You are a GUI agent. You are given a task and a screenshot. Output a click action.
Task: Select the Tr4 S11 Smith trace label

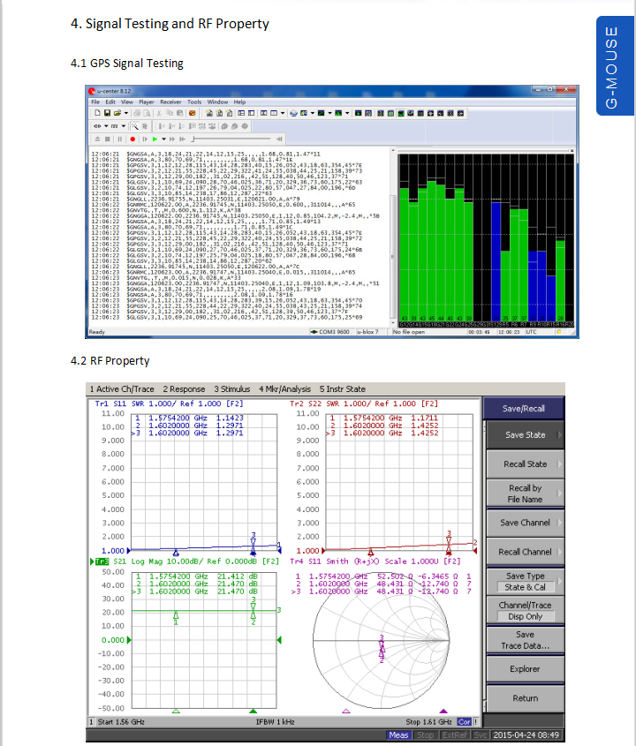click(375, 561)
